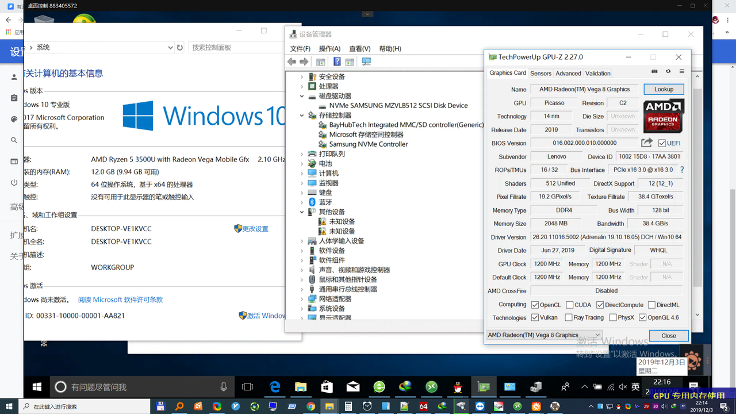Toggle Ray Tracing checkbox
The height and width of the screenshot is (414, 736).
click(568, 317)
